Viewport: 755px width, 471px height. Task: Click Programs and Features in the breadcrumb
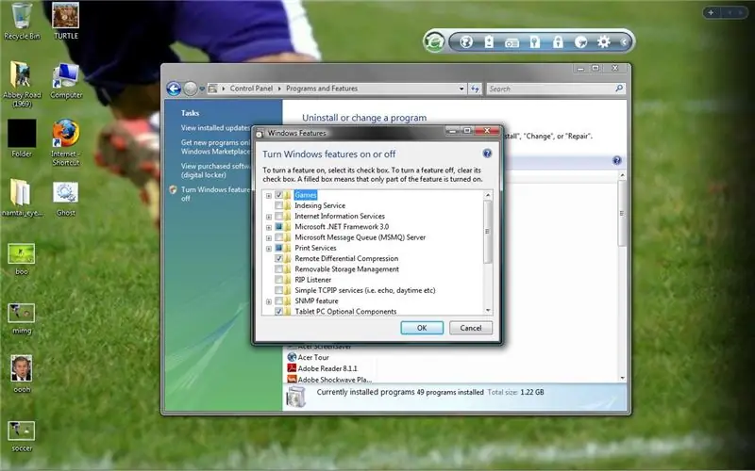click(x=322, y=89)
